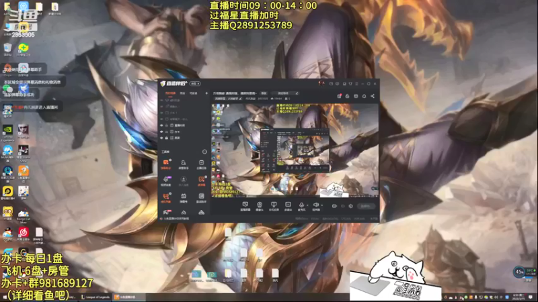This screenshot has height=302, width=538.
Task: Click the clock in system tray
Action: coord(518,297)
